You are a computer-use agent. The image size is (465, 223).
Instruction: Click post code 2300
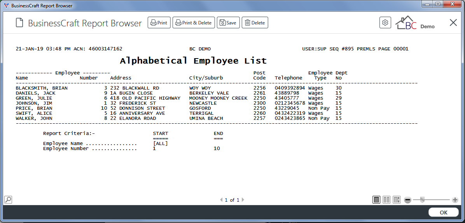coord(259,103)
